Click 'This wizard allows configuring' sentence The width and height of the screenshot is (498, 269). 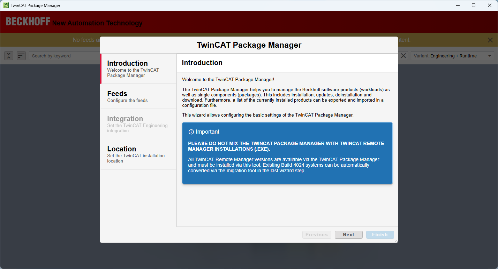(x=268, y=115)
